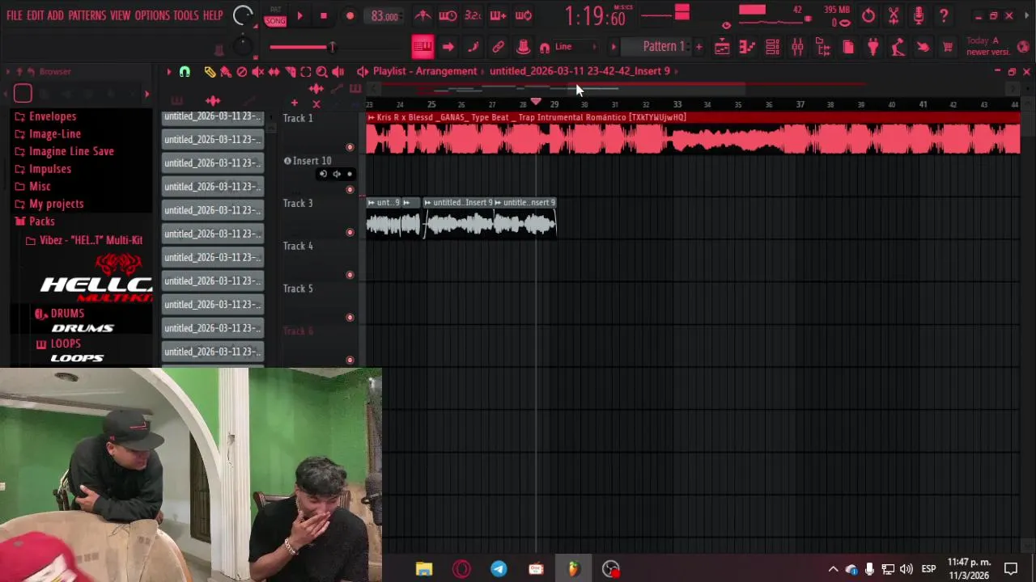Mute Track 3 with its dot

point(350,232)
